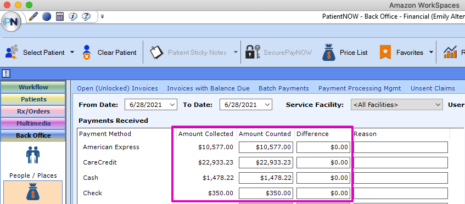Switch to Batch Payments tab
This screenshot has height=204, width=465.
tap(283, 88)
